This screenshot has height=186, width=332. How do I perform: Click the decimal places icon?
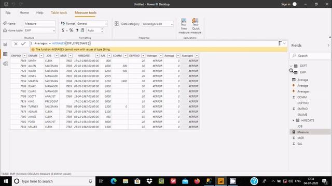pos(82,30)
